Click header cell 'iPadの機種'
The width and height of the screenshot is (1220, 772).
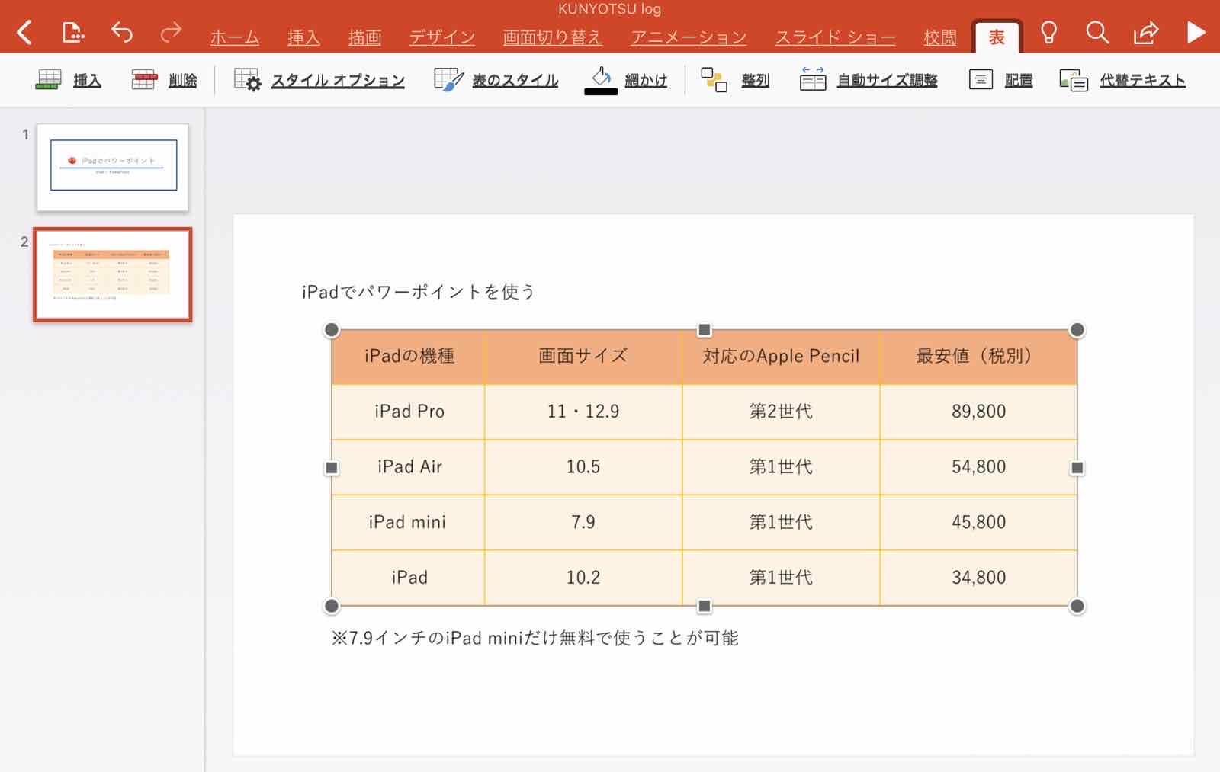point(409,356)
